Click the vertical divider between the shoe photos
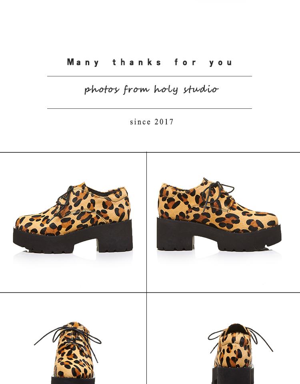The width and height of the screenshot is (300, 384). (x=146, y=268)
